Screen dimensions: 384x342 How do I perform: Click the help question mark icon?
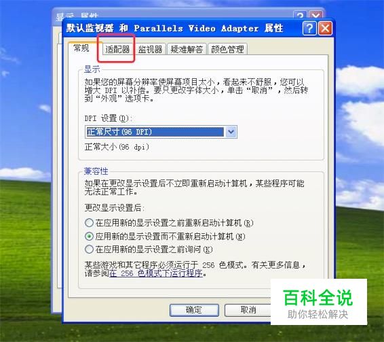pos(309,29)
